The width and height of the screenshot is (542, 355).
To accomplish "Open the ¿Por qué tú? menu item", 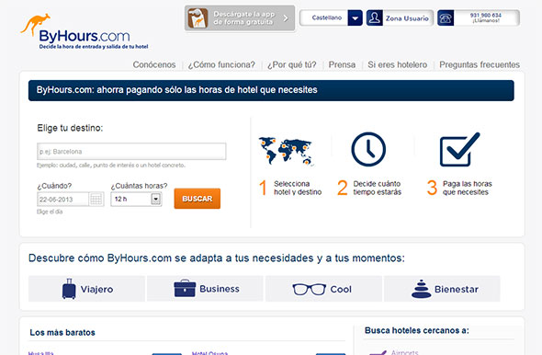I will click(x=292, y=64).
